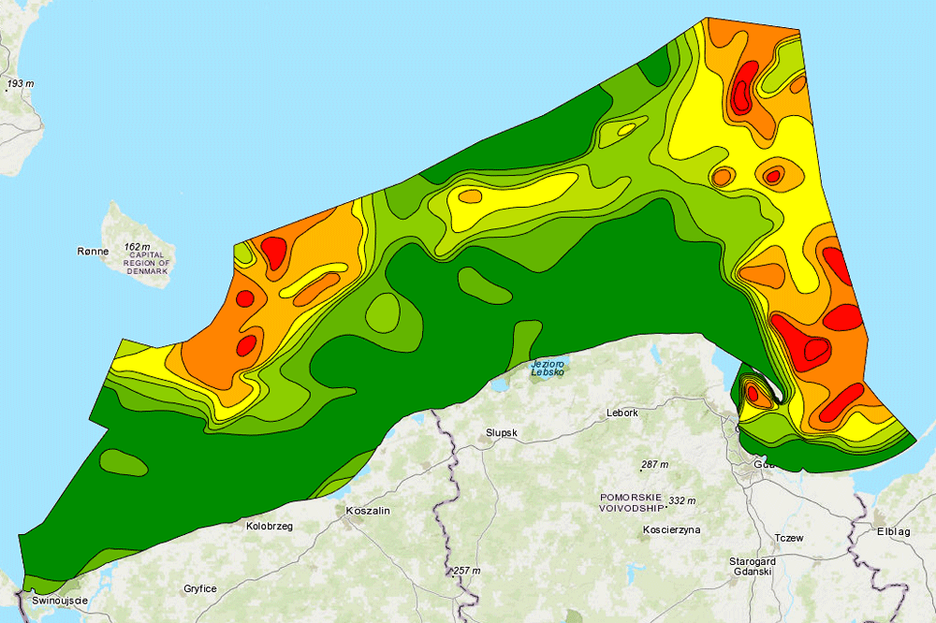Select the Jezioro Łebsko lake label
Image resolution: width=936 pixels, height=623 pixels.
(549, 368)
